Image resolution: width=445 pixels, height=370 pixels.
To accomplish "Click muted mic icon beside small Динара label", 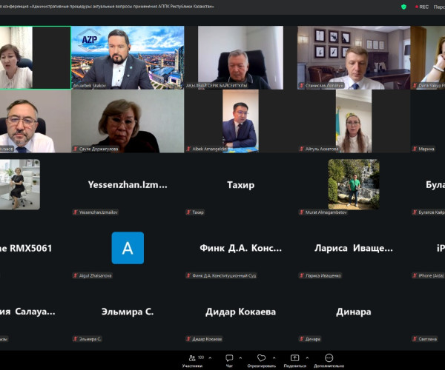I will coord(302,339).
